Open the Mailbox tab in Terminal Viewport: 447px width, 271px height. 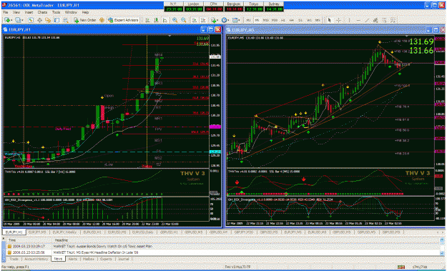click(89, 259)
